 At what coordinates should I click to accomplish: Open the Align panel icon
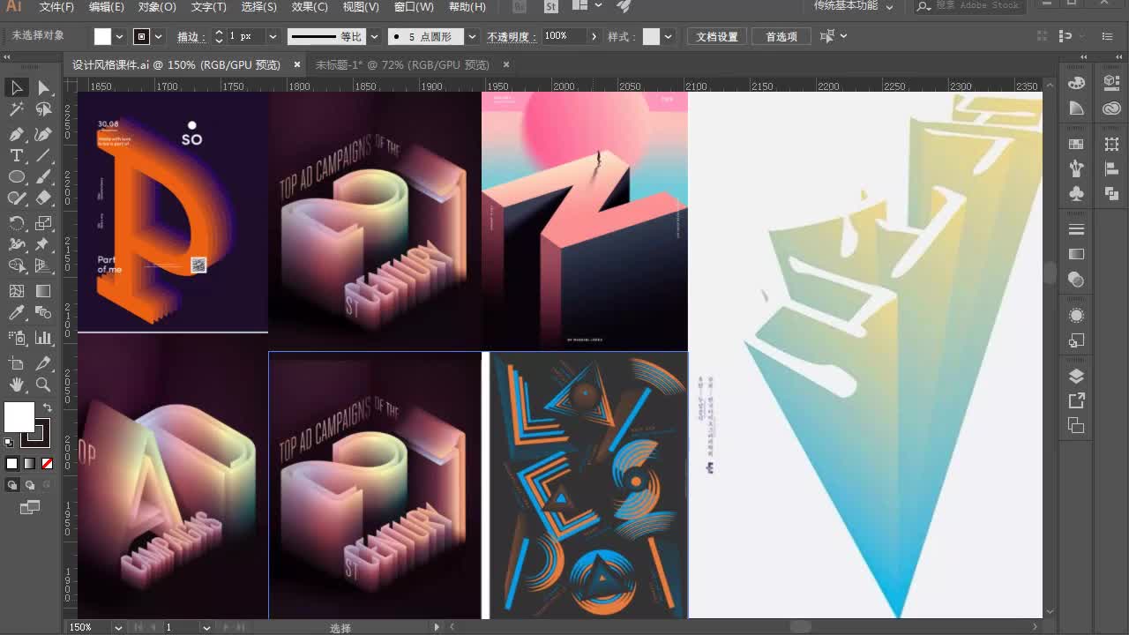tap(1111, 169)
